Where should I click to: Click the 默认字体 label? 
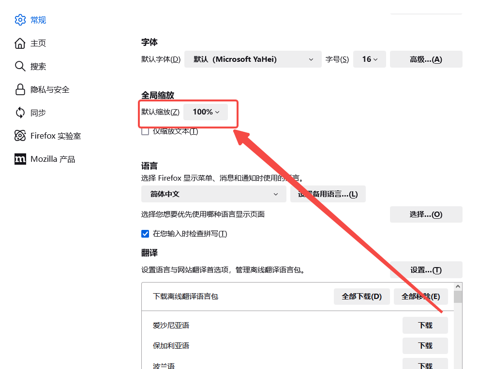[161, 59]
